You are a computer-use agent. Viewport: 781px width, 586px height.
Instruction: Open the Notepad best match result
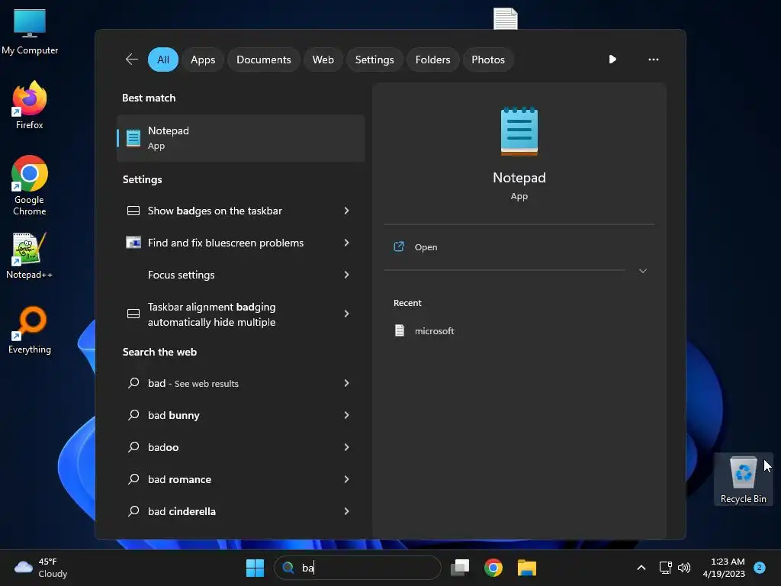click(240, 138)
